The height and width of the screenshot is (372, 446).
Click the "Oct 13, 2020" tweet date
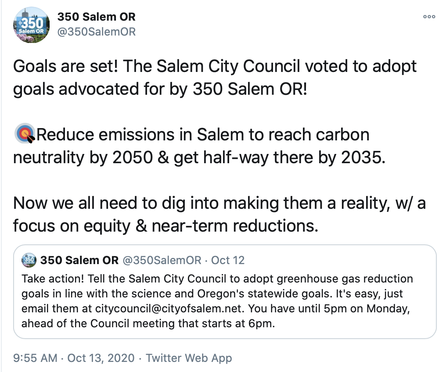[x=101, y=358]
